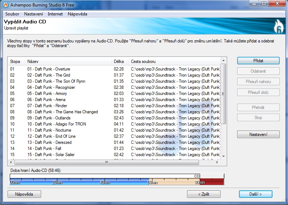Open the Nápověda menu in menu bar
The width and height of the screenshot is (288, 205).
click(x=77, y=14)
